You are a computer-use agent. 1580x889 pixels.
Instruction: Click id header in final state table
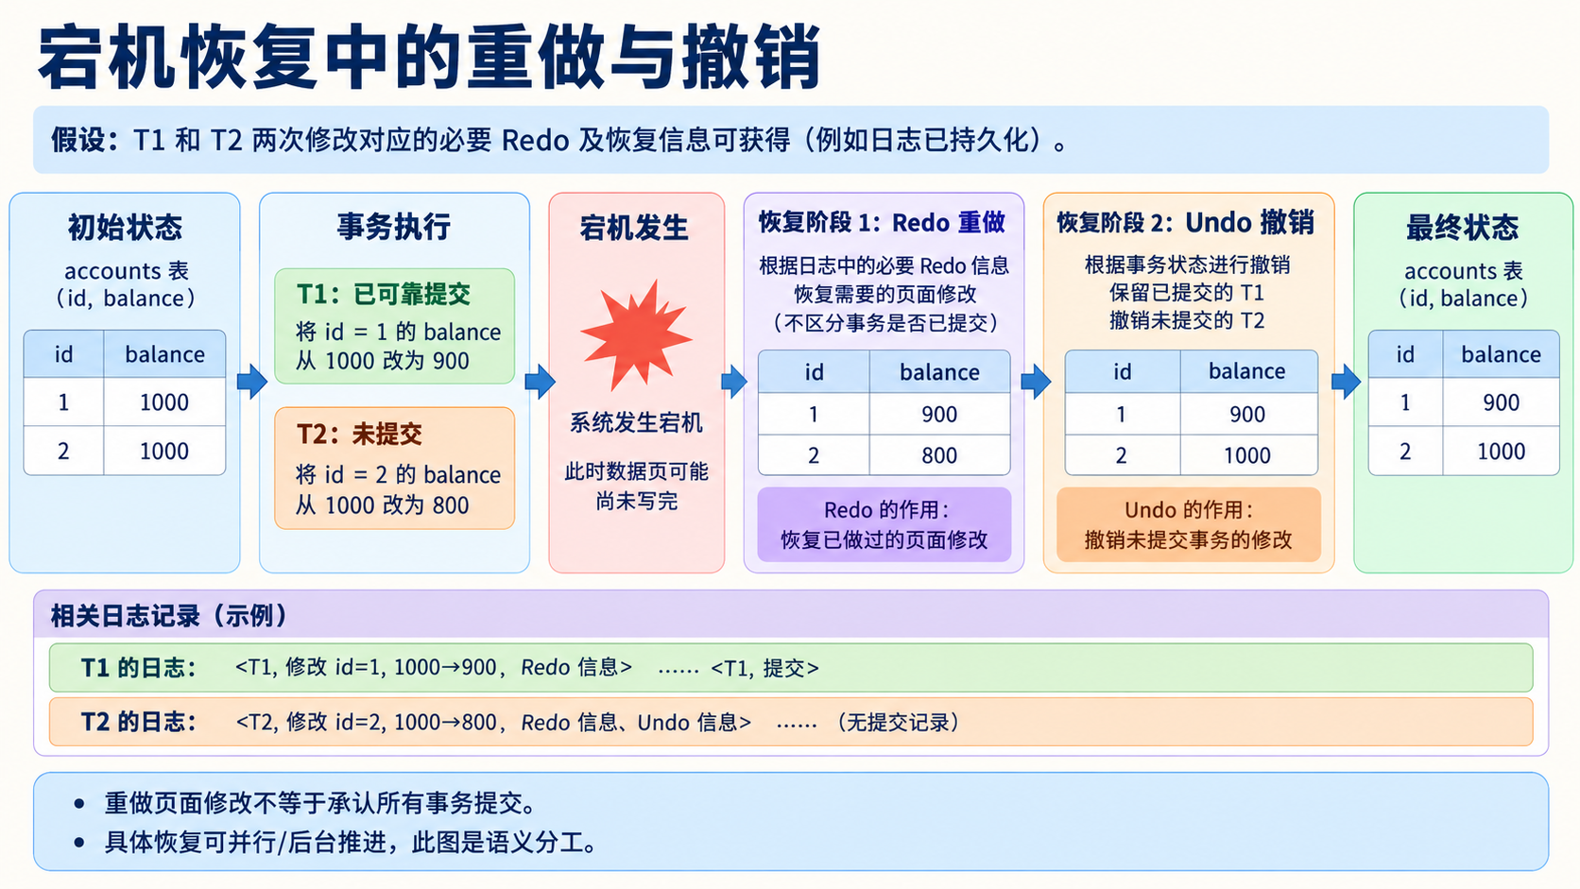pos(1405,354)
